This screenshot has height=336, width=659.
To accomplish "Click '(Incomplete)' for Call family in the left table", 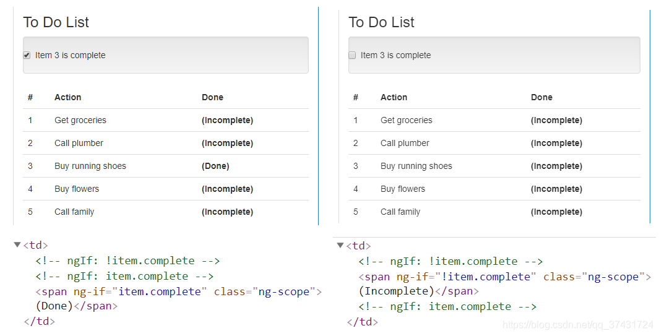I will point(227,212).
